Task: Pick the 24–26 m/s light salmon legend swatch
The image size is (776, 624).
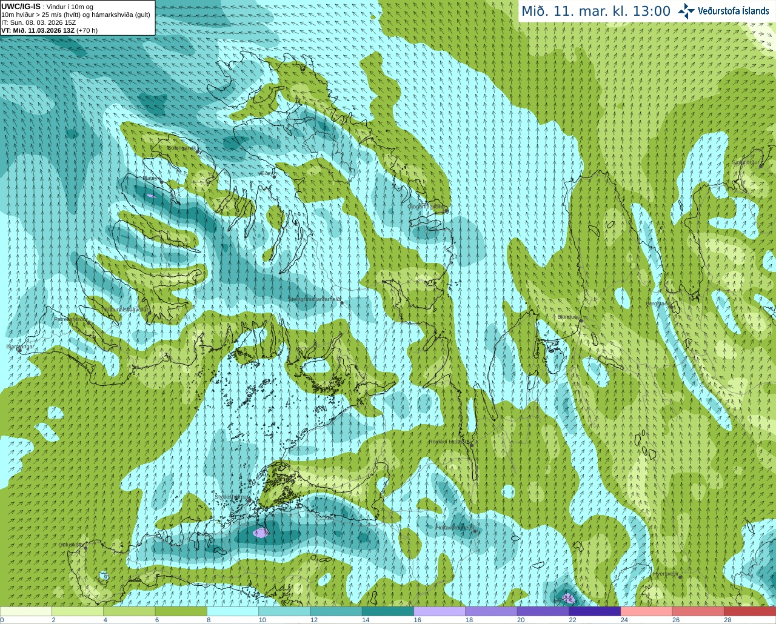Action: point(647,611)
